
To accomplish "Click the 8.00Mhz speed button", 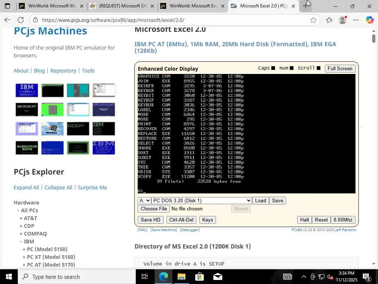I will (x=343, y=220).
